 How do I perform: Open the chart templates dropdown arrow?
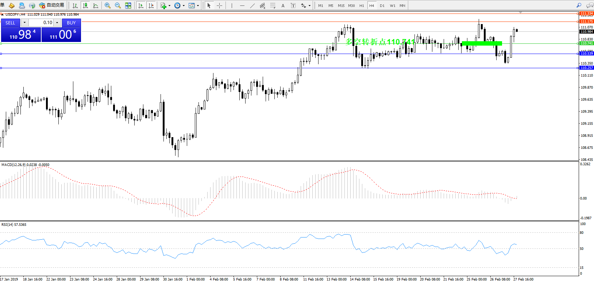(x=198, y=5)
